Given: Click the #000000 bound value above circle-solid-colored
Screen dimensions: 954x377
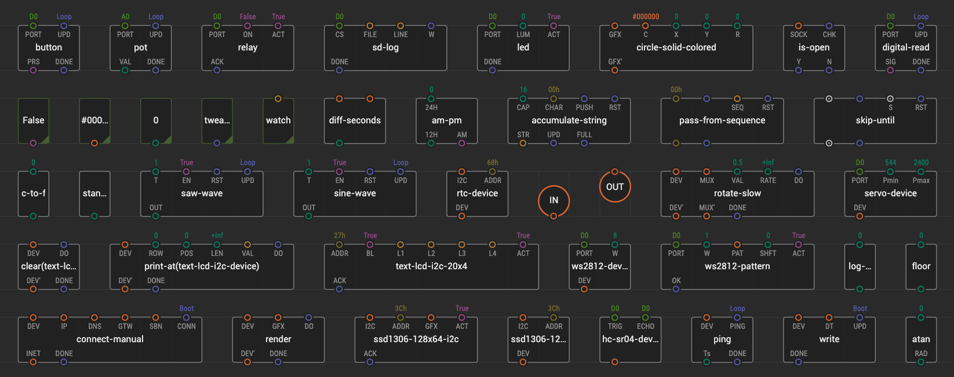Looking at the screenshot, I should click(x=646, y=17).
